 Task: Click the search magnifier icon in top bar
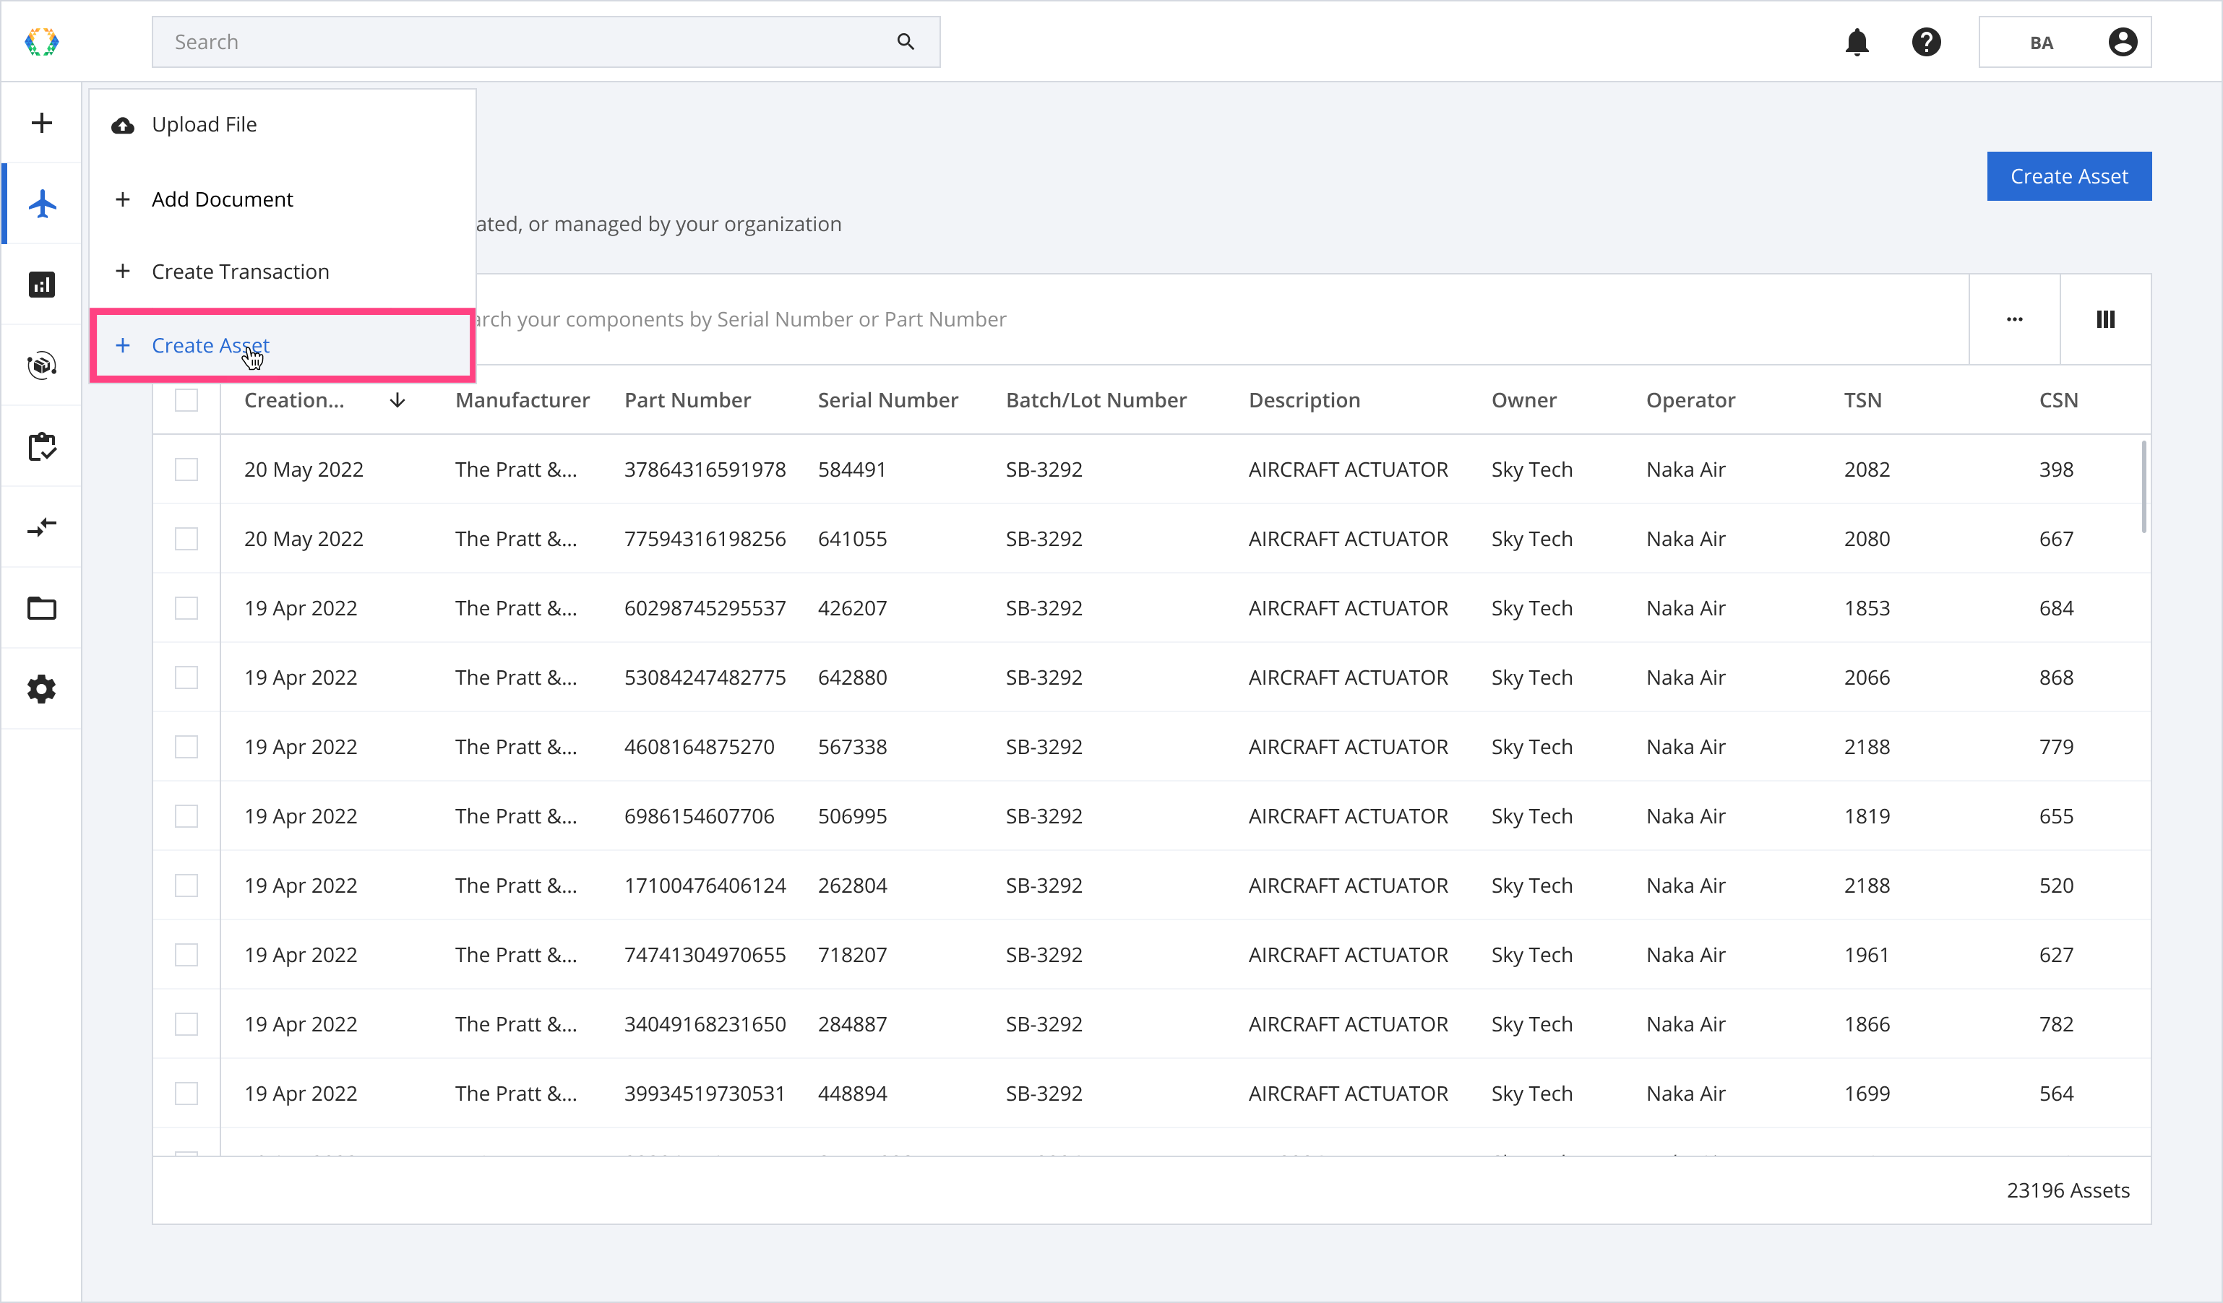pos(905,41)
